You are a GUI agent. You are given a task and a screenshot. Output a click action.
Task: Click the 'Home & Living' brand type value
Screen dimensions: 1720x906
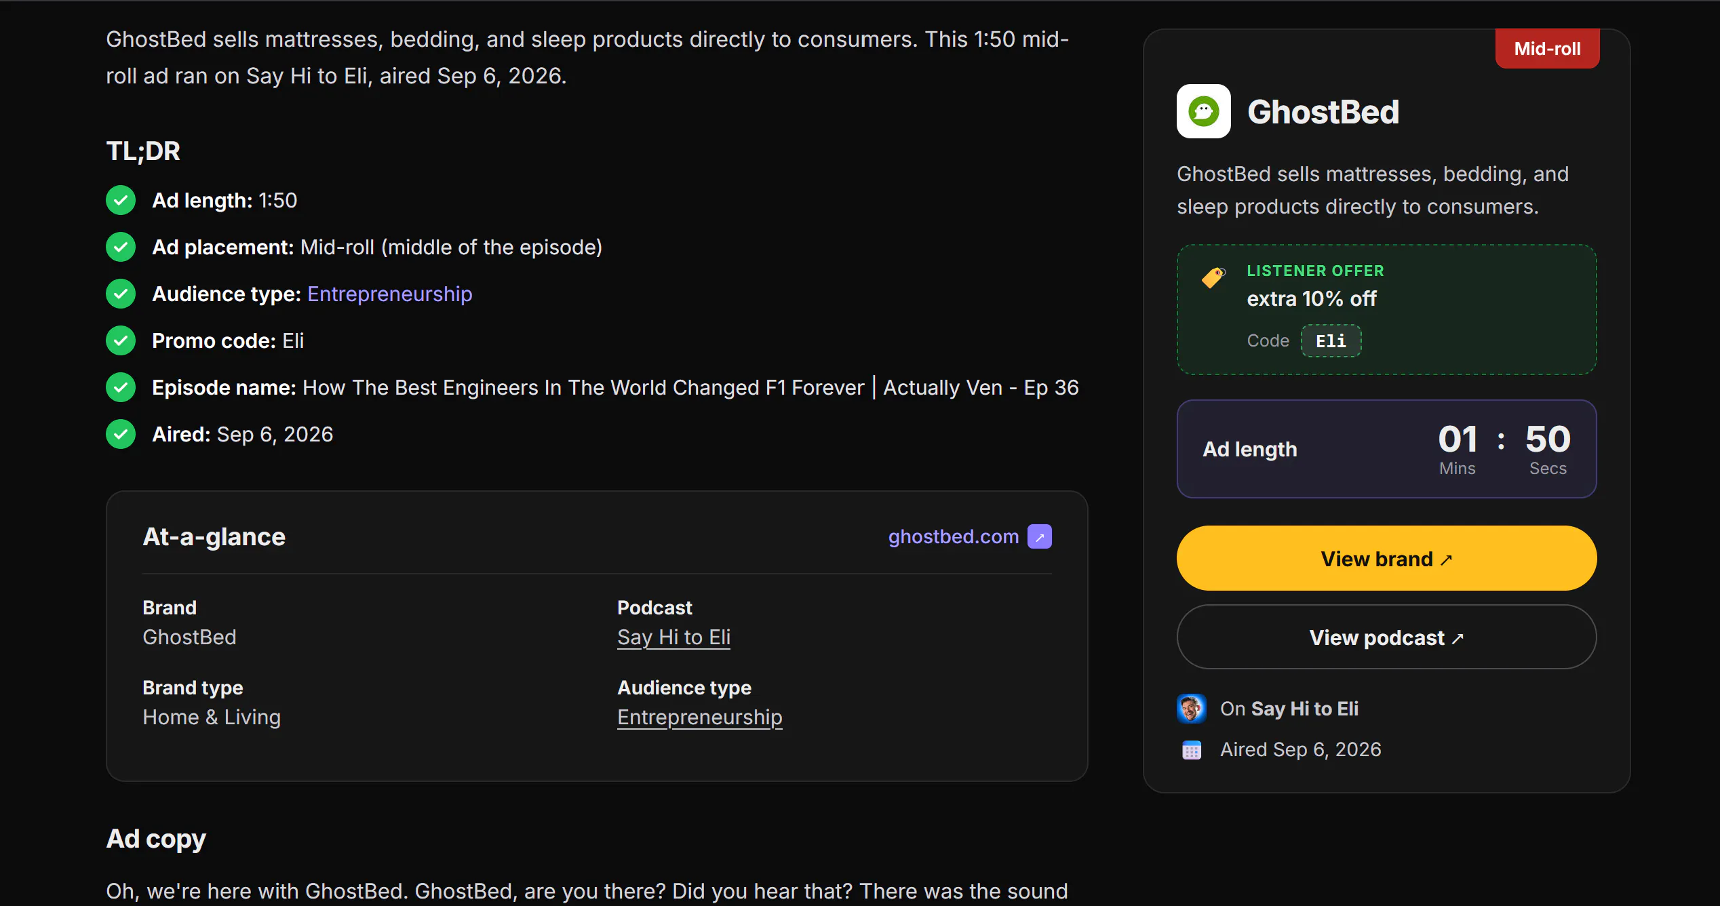[x=212, y=717]
